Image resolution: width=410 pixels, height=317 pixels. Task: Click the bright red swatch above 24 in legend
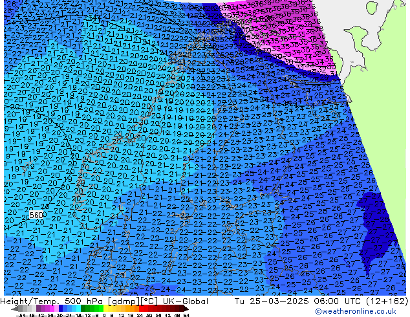[x=141, y=309]
